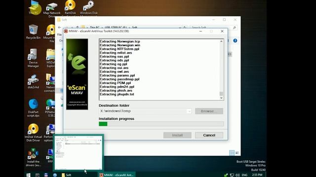
Task: Click details view icon in Explorer
Action: click(x=232, y=153)
